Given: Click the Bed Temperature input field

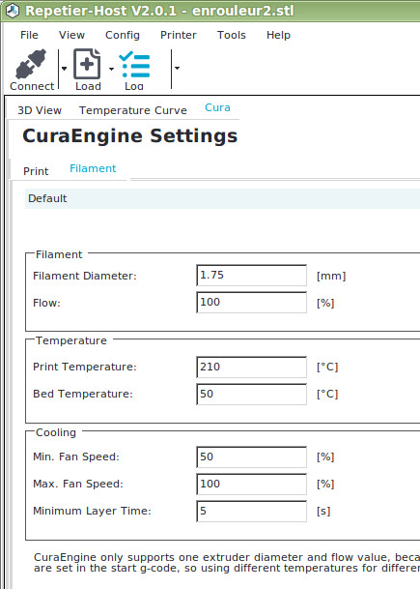Looking at the screenshot, I should click(x=251, y=394).
